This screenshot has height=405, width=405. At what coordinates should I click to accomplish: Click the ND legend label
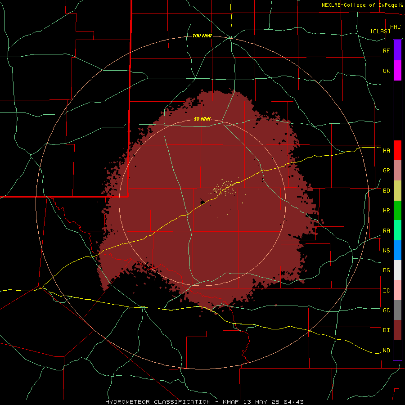(386, 351)
